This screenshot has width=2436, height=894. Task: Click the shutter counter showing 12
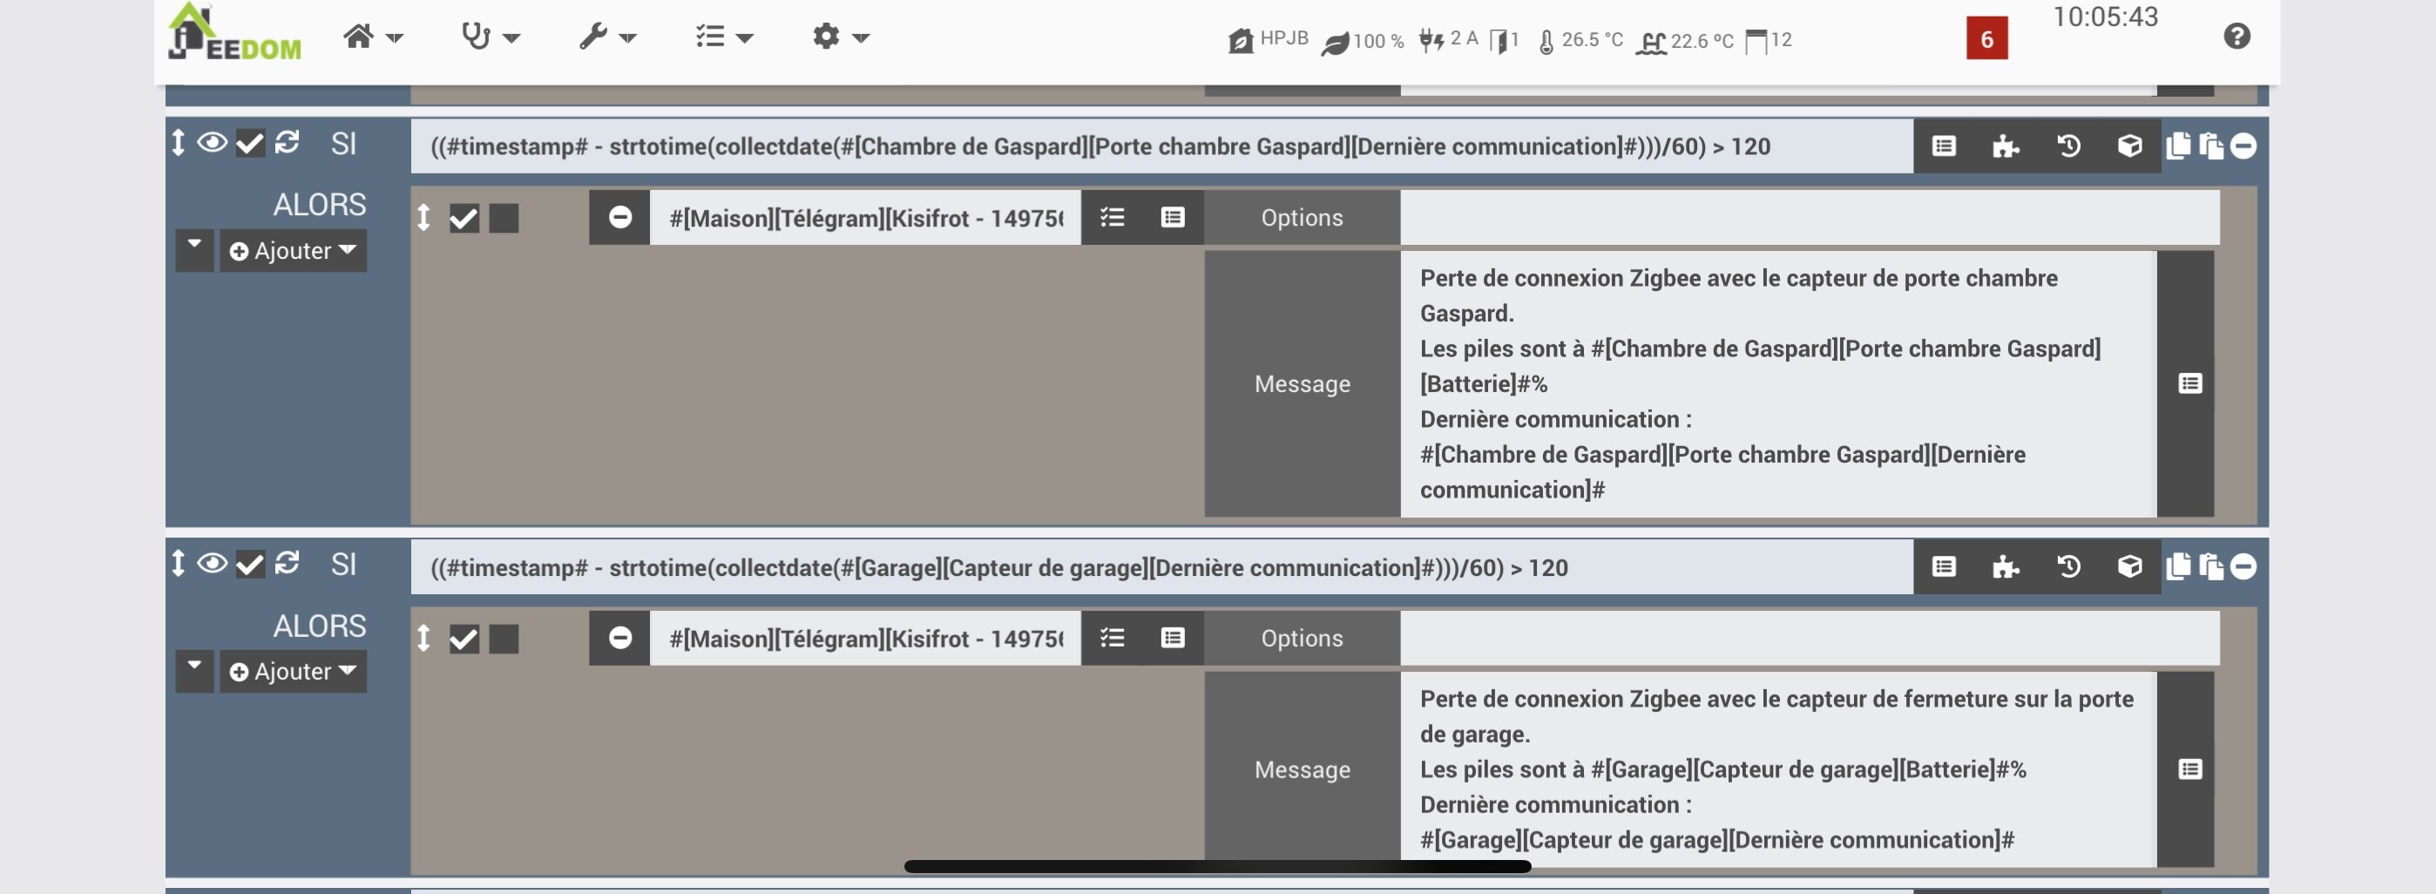pos(1768,41)
